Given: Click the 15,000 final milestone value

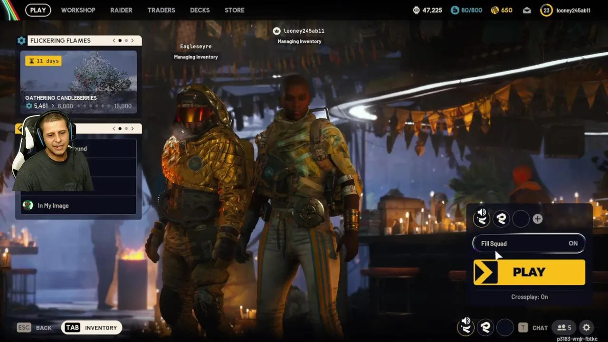Looking at the screenshot, I should click(123, 106).
